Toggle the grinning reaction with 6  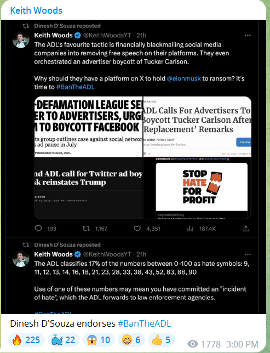point(131,340)
